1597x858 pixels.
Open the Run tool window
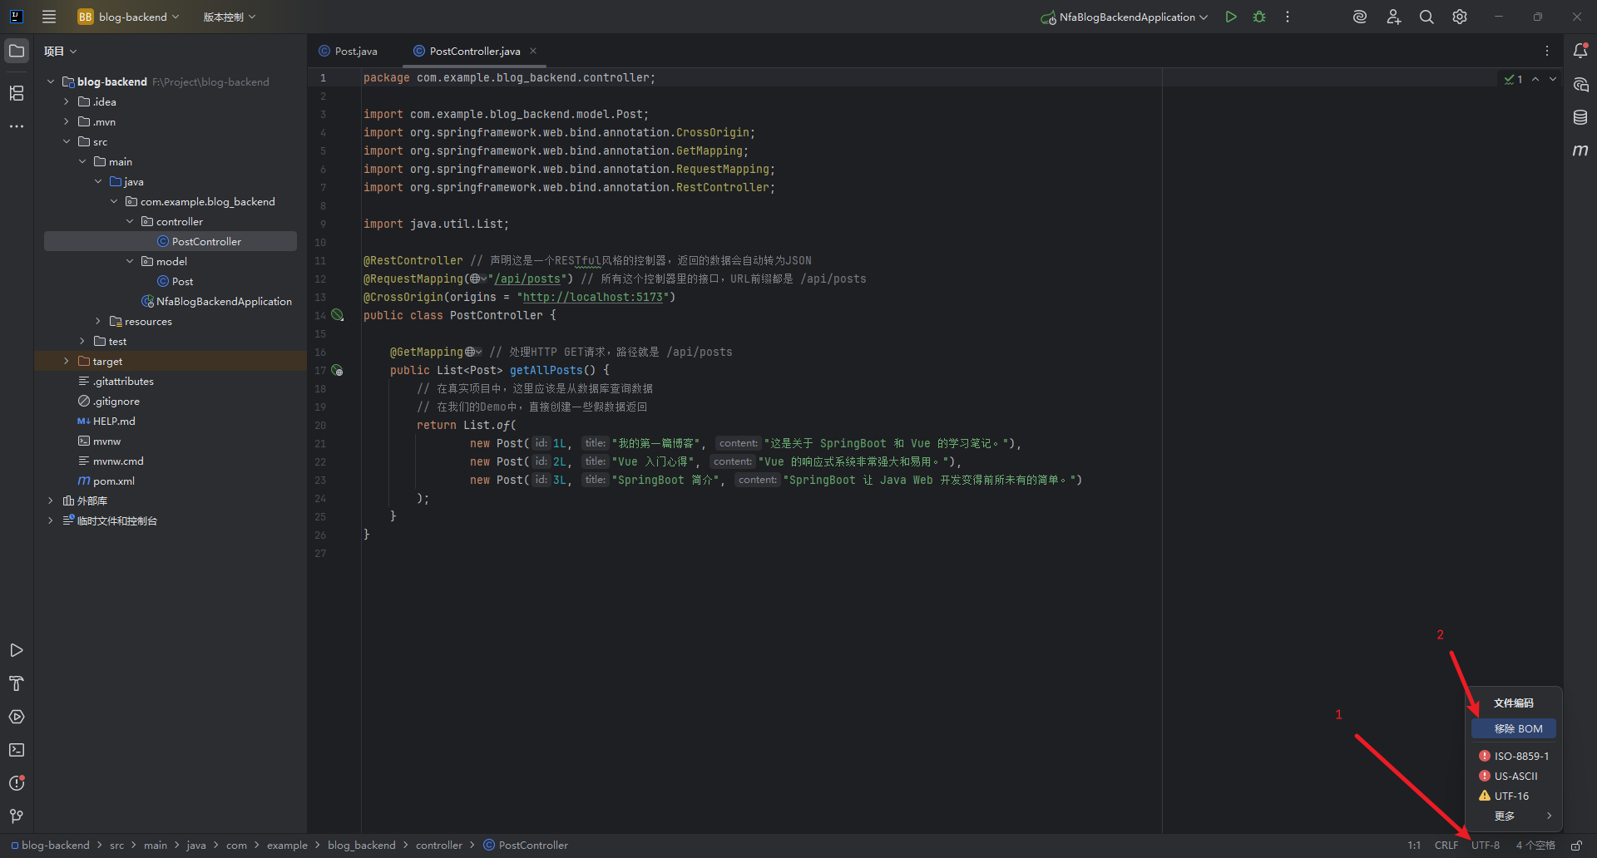click(17, 650)
